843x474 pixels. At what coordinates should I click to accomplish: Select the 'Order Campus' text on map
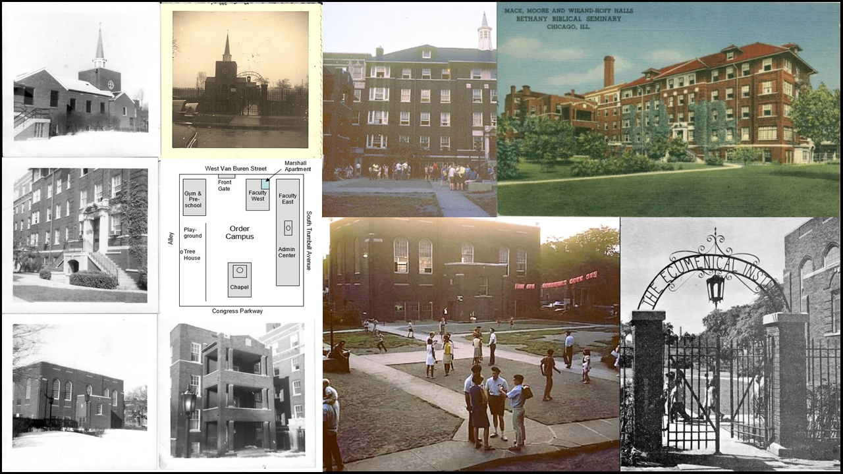pos(239,232)
